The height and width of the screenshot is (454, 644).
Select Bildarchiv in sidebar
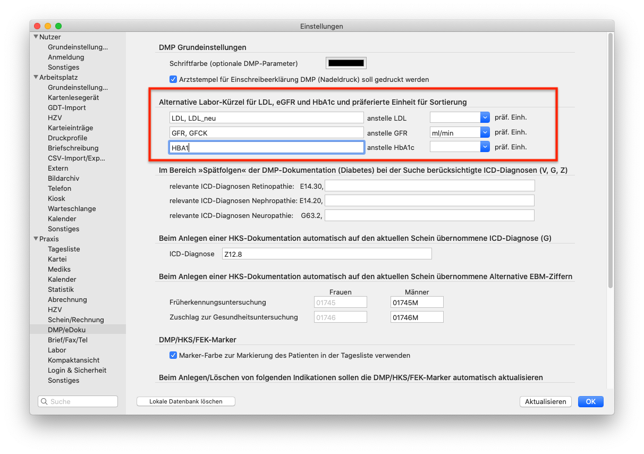coord(63,179)
